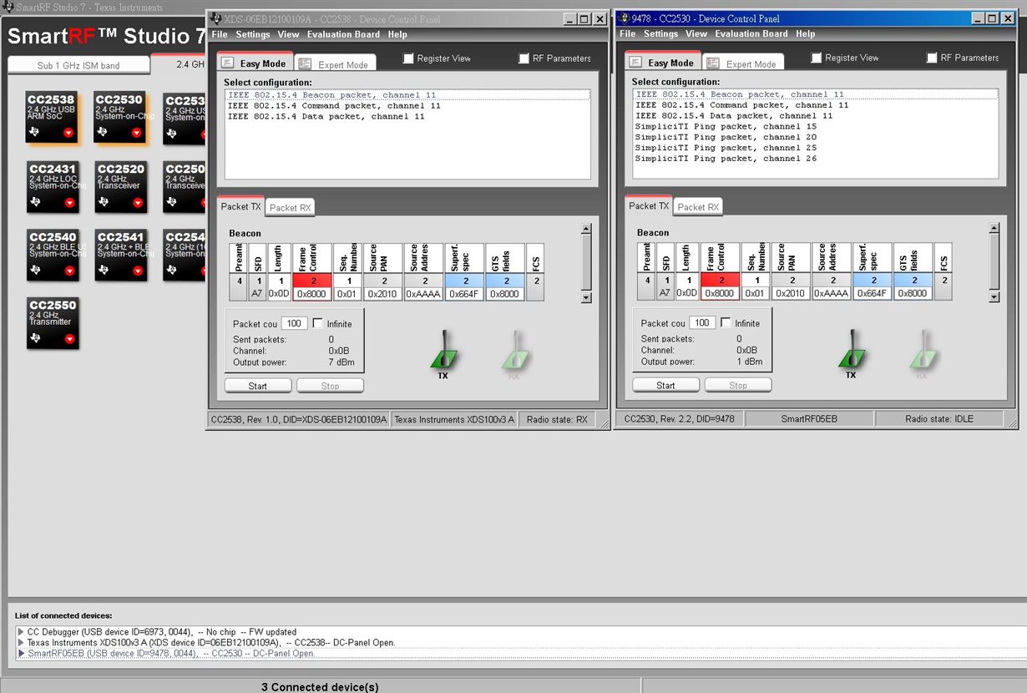Expand the Texas Instruments XDS100v3 A device entry
The width and height of the screenshot is (1027, 693).
21,643
